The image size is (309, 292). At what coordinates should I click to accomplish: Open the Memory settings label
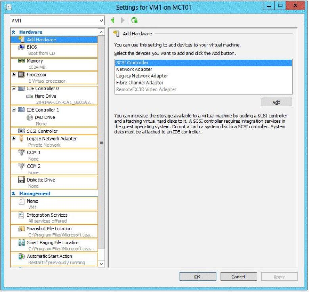pos(35,61)
